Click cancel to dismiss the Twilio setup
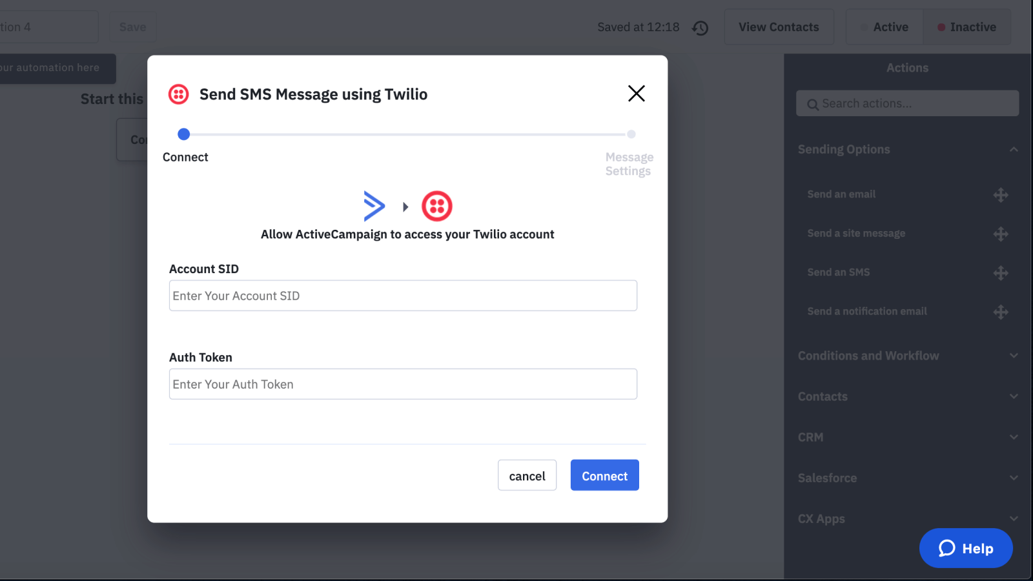1033x581 pixels. pos(527,475)
